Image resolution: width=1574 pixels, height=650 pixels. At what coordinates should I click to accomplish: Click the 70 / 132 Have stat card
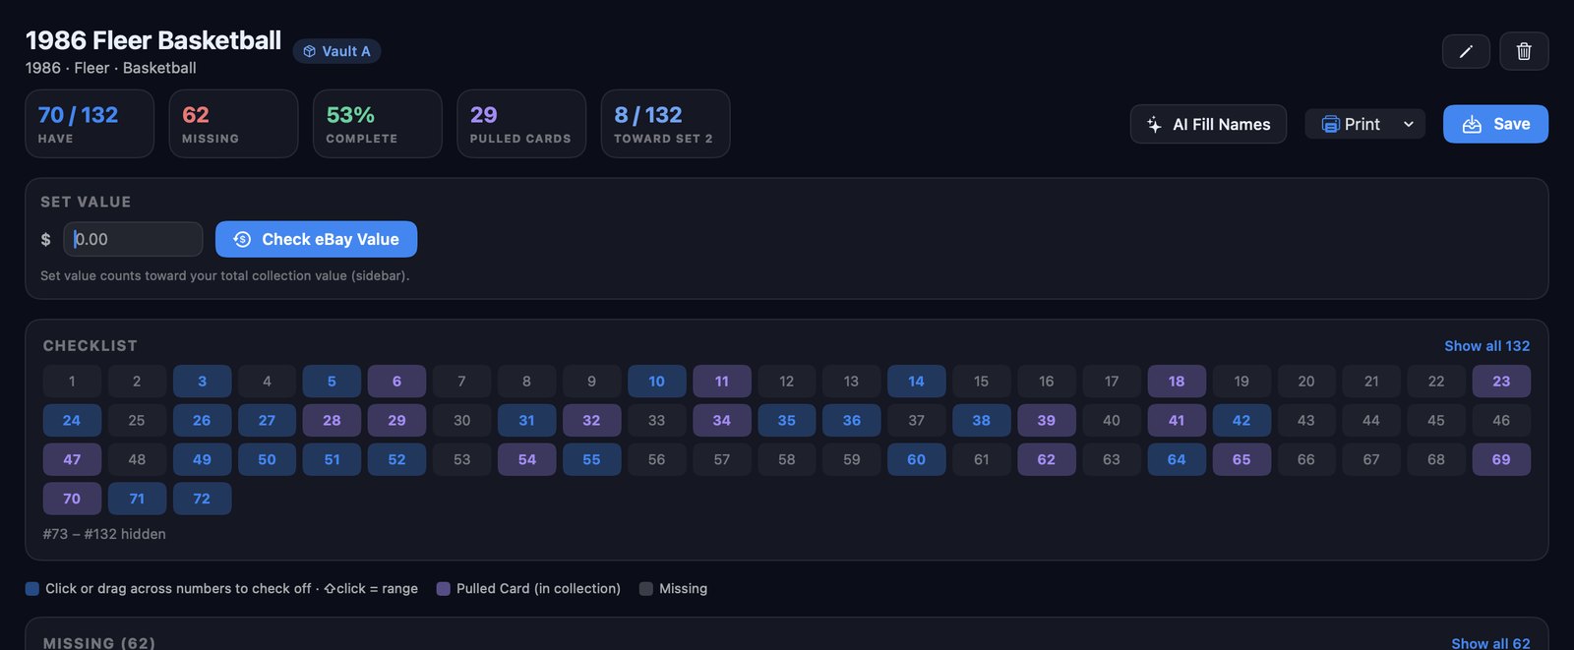click(90, 124)
